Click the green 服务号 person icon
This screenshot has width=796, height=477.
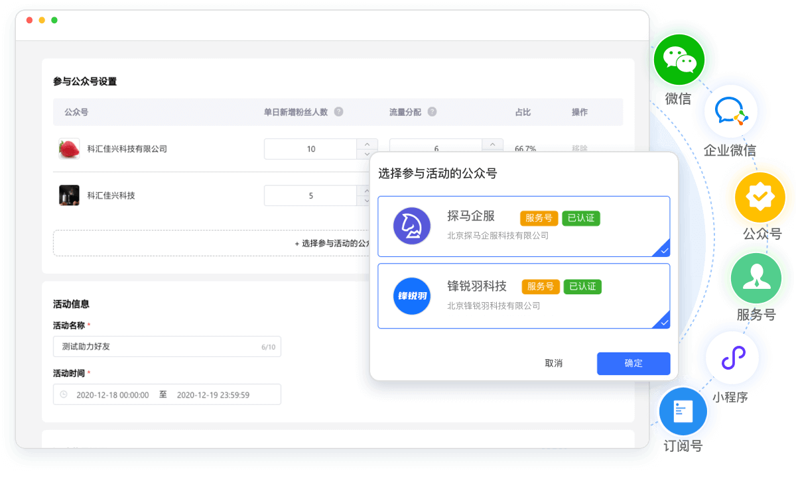click(x=756, y=278)
